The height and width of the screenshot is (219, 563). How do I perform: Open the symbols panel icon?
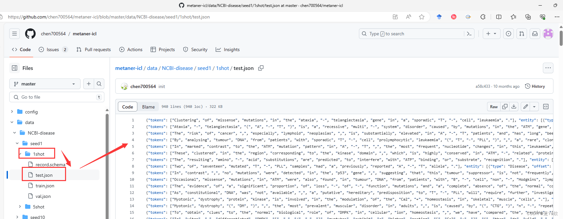[546, 107]
